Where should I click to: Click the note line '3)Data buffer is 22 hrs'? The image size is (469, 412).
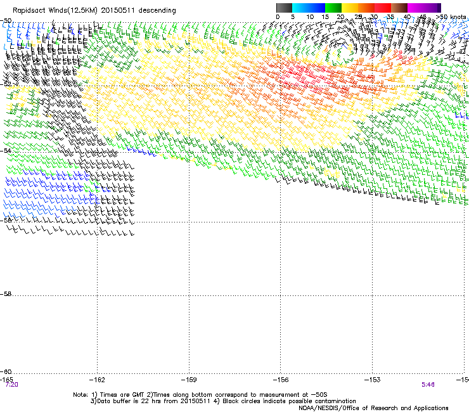point(223,401)
